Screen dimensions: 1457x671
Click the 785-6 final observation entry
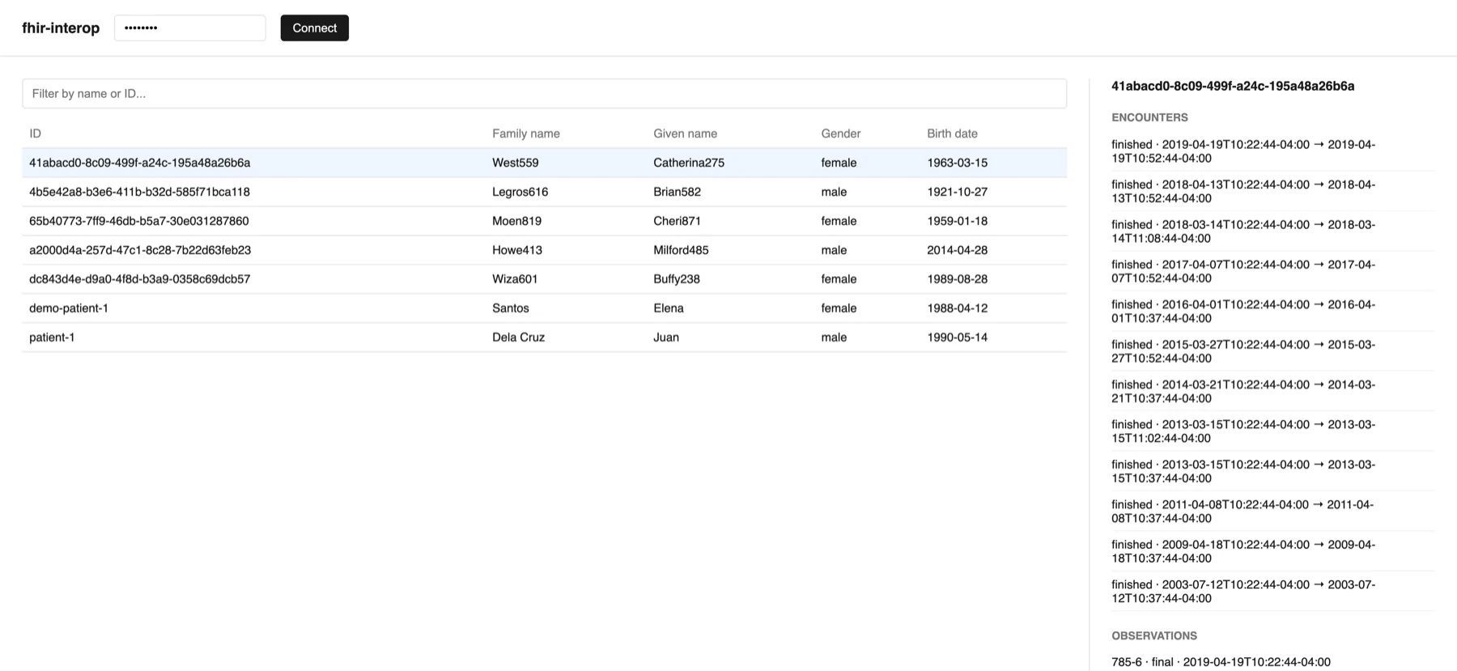(1221, 662)
